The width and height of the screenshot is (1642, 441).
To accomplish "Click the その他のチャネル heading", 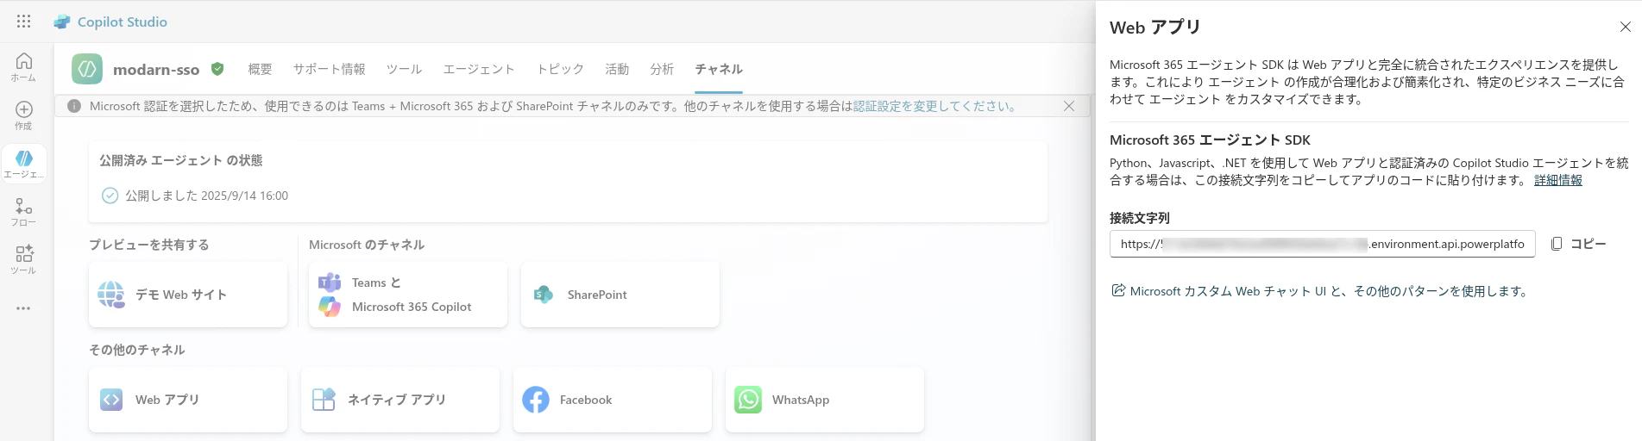I will (137, 350).
